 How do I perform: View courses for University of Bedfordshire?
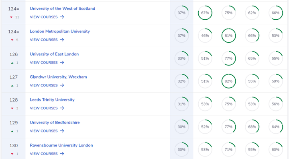pyautogui.click(x=47, y=131)
